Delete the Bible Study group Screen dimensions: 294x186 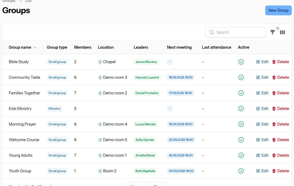[x=281, y=62]
